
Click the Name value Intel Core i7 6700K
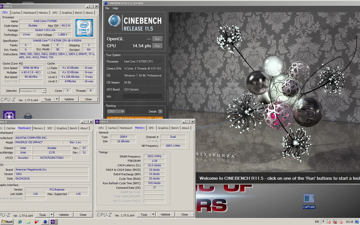pos(45,21)
